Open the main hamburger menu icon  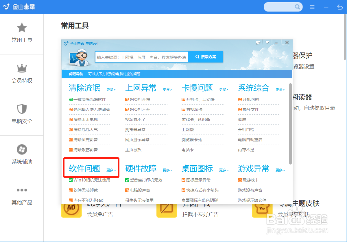[312, 7]
